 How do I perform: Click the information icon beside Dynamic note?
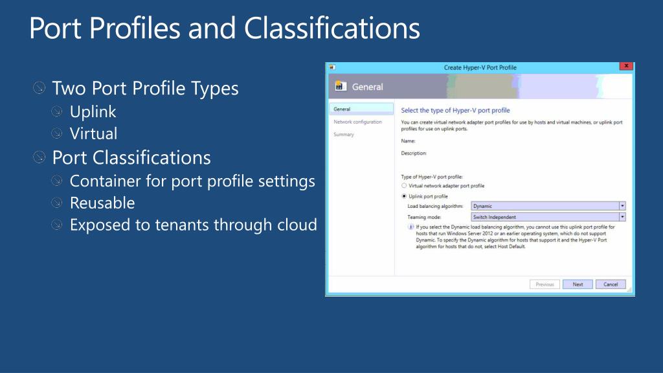tap(410, 227)
